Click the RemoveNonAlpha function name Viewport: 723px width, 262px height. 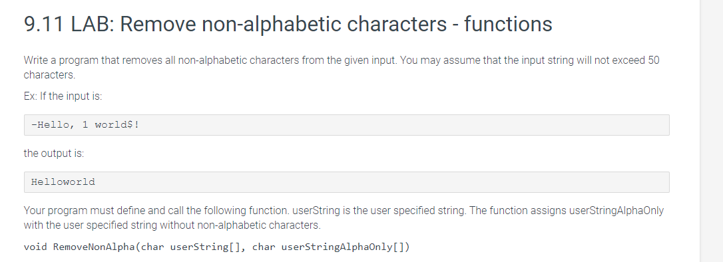94,247
